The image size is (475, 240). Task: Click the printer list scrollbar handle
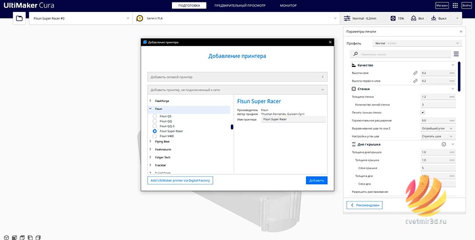[x=232, y=127]
